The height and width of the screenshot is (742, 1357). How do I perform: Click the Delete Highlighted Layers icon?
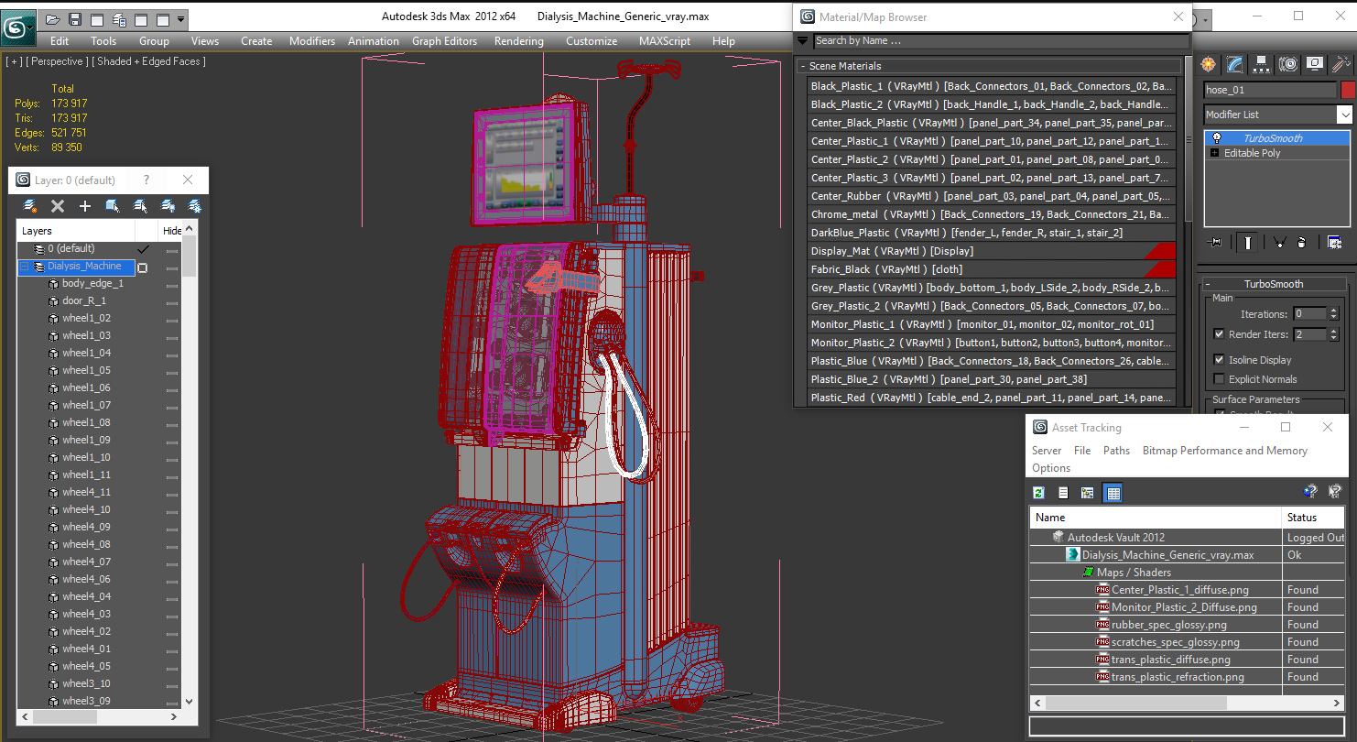point(57,205)
